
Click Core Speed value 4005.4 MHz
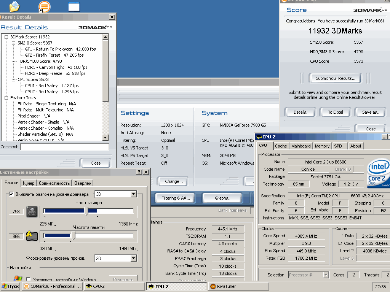[x=306, y=236]
